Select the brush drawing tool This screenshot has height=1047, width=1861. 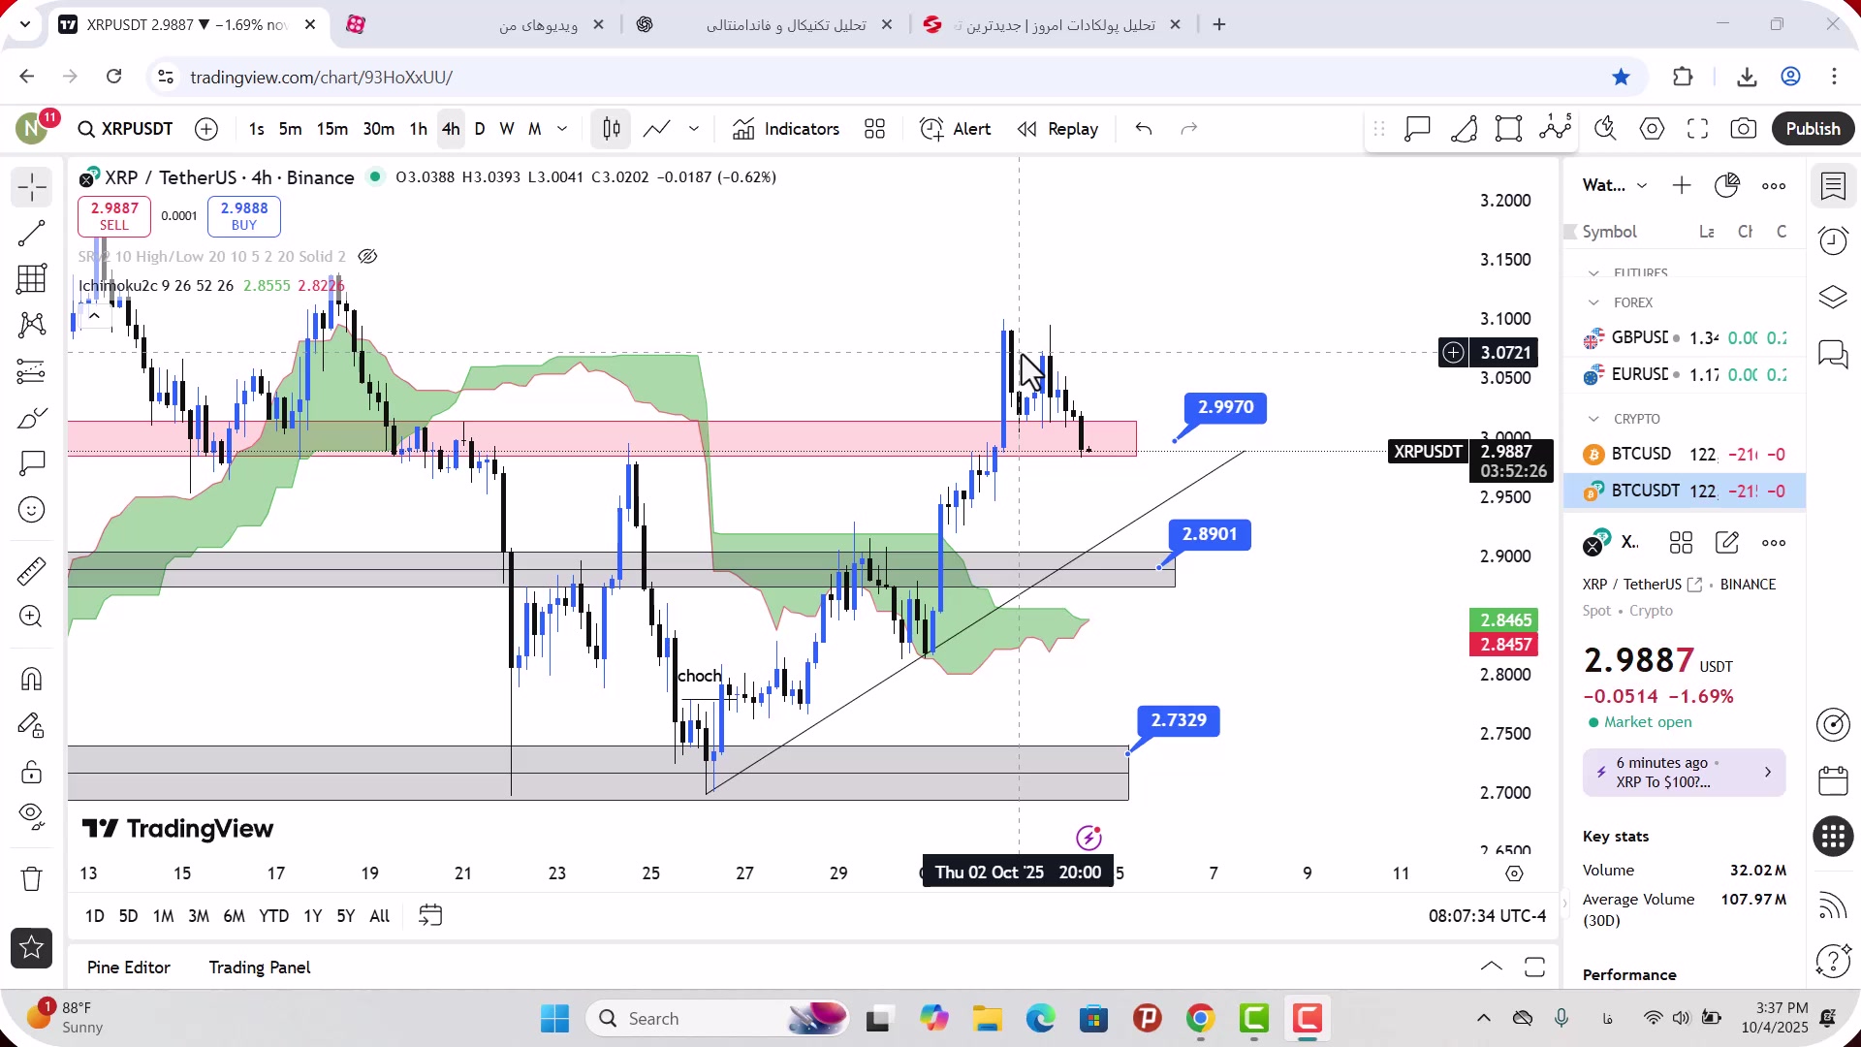pos(32,418)
